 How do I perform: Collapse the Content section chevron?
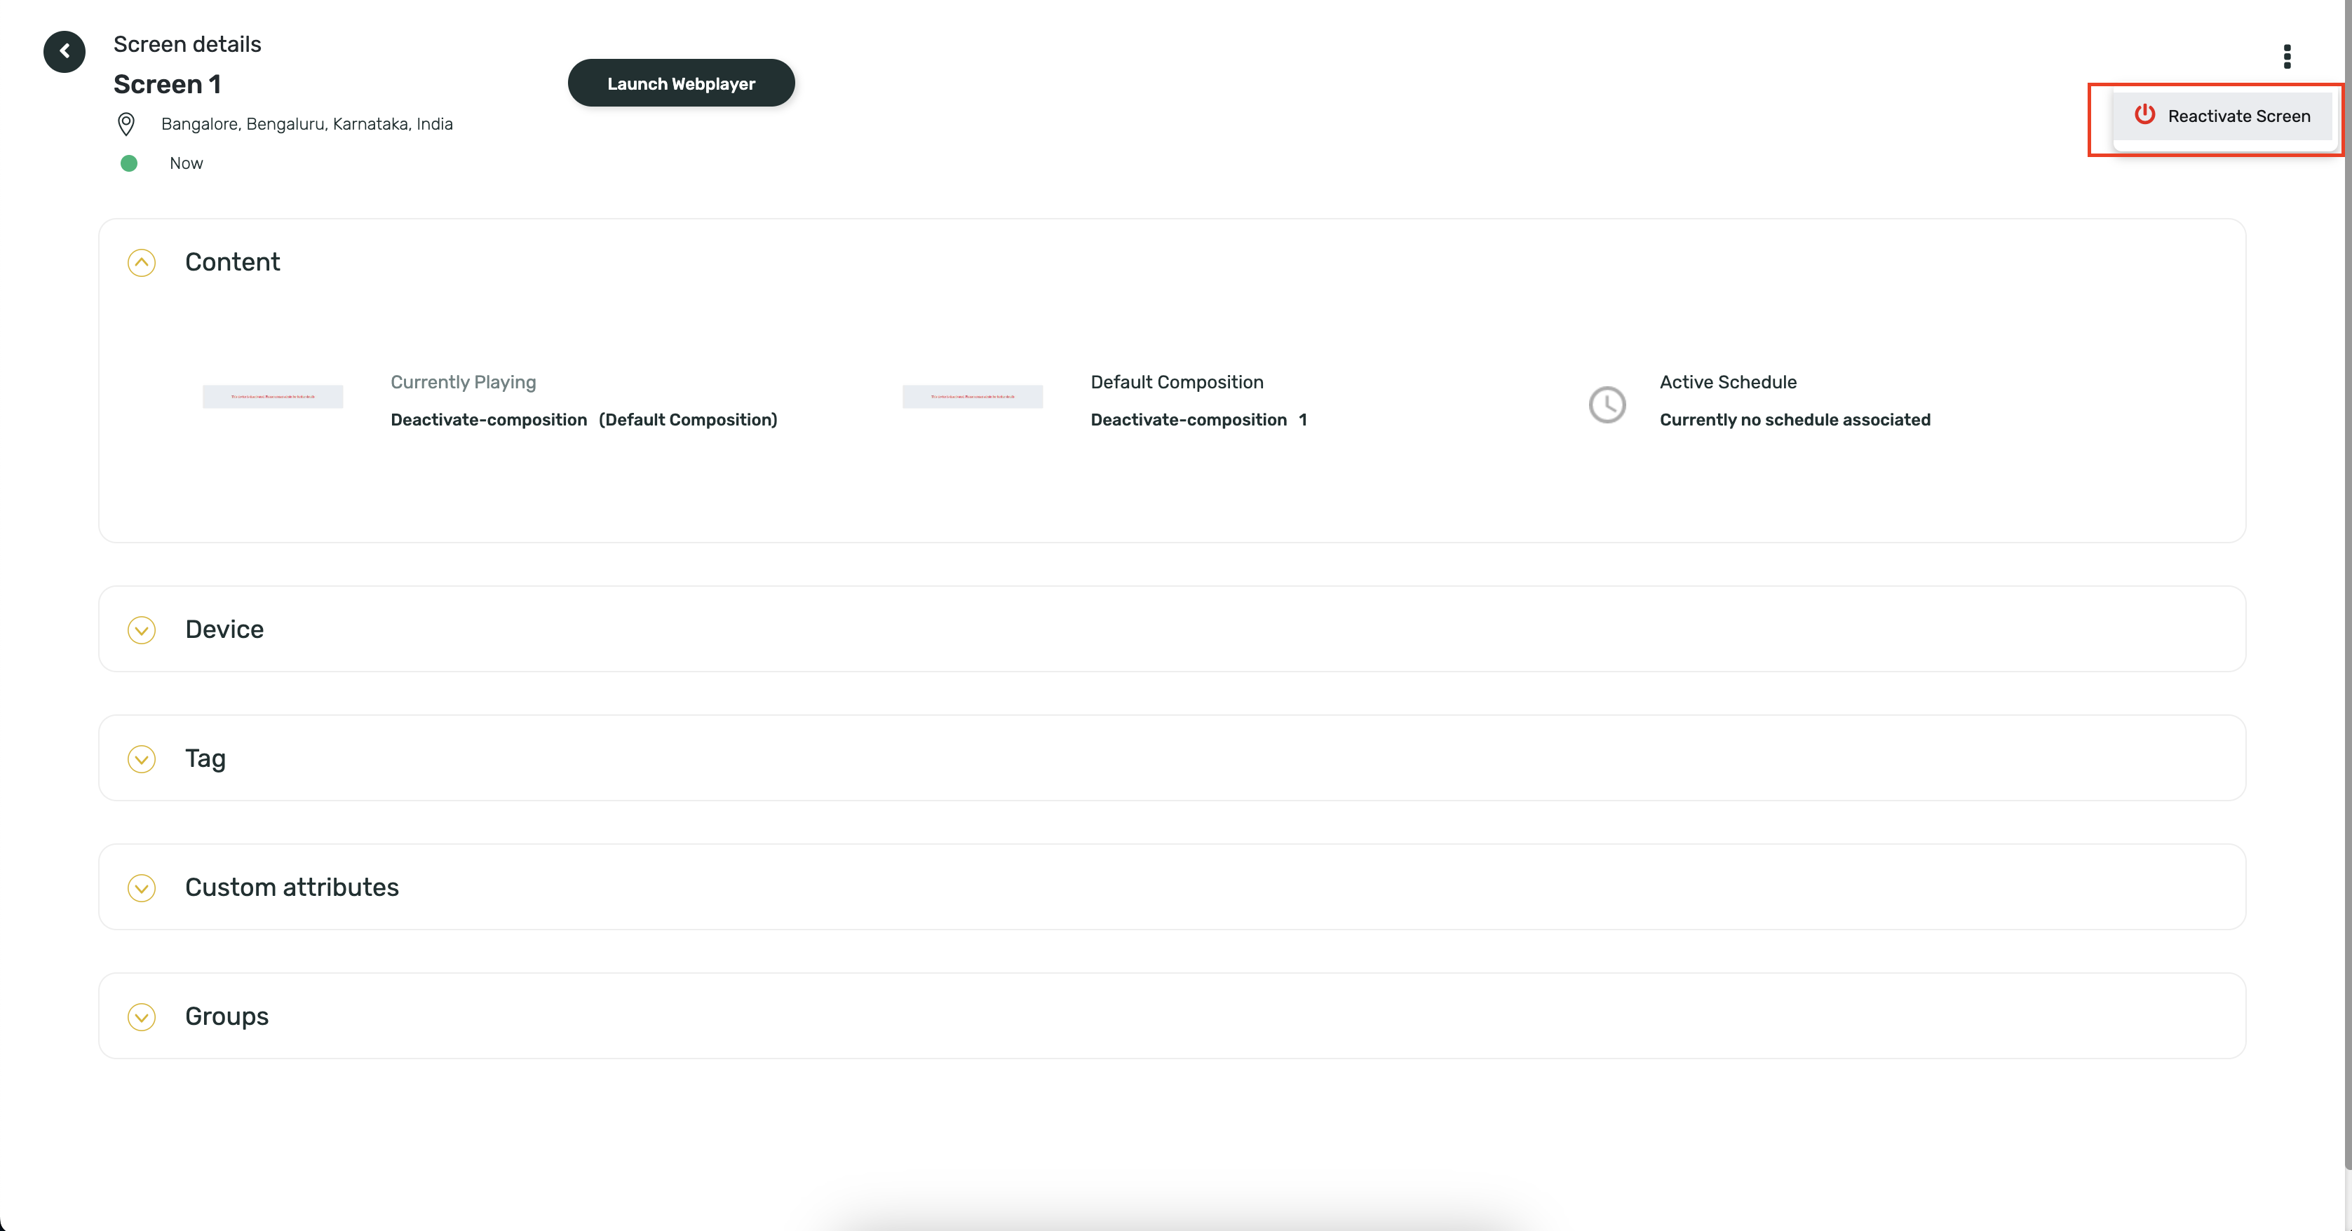(142, 263)
